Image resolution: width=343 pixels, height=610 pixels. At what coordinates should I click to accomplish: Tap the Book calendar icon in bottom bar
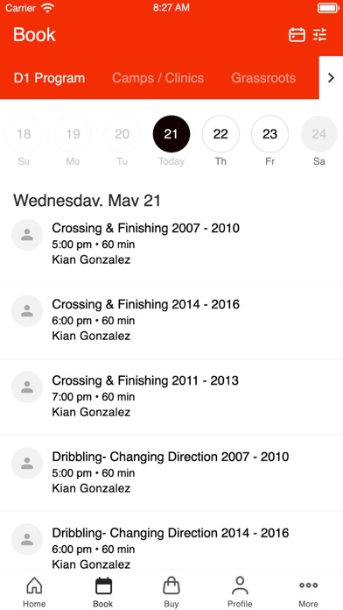[103, 585]
